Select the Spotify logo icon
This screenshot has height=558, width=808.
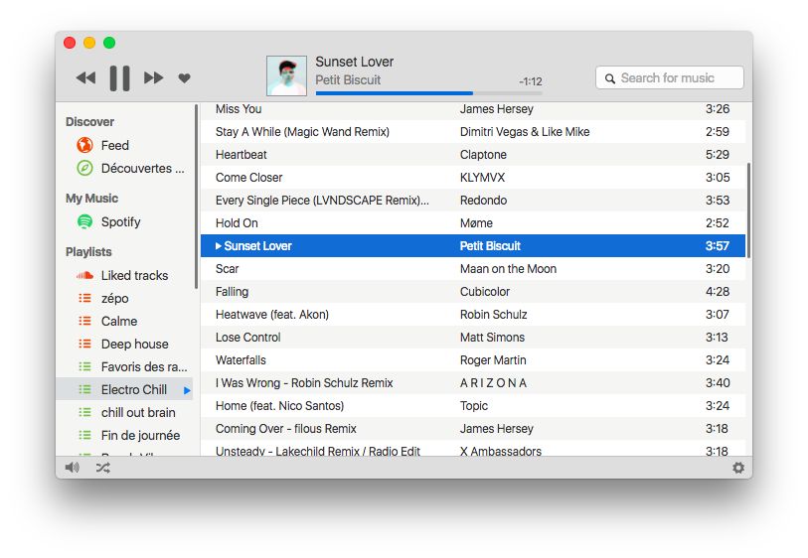84,221
